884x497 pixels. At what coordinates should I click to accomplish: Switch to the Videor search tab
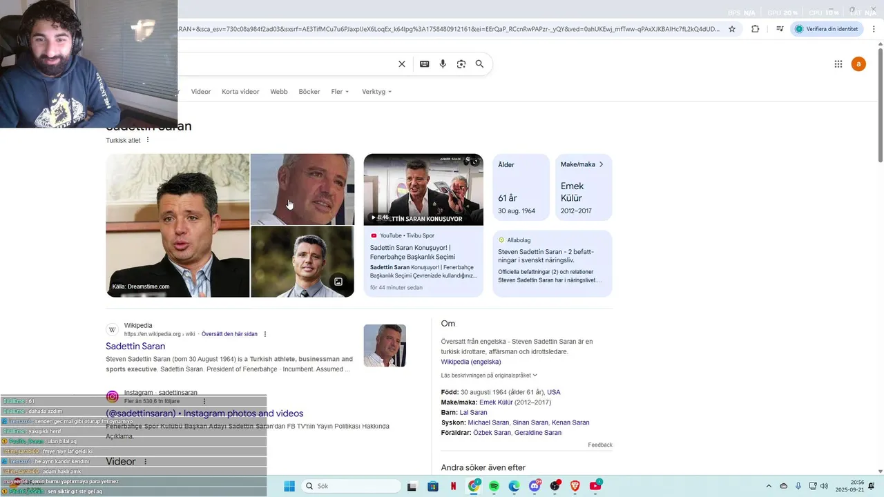pos(201,92)
